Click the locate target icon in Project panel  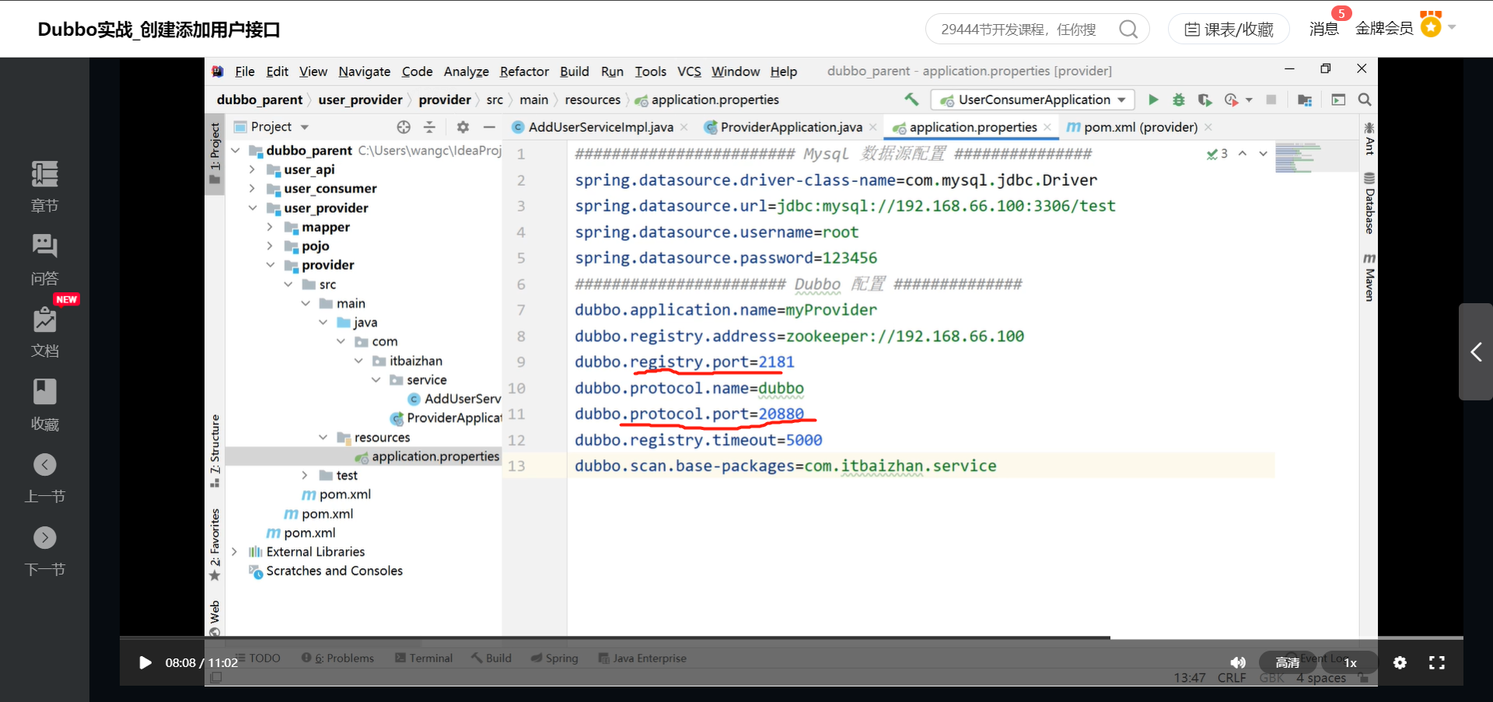pyautogui.click(x=404, y=127)
